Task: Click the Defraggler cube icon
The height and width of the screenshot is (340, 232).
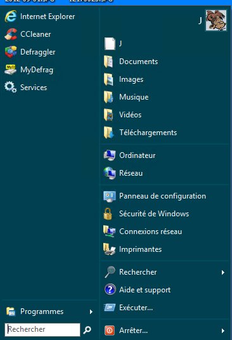Action: 11,52
